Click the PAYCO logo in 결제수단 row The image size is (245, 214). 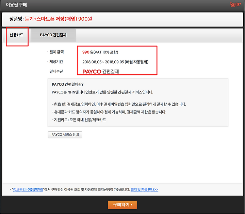click(92, 72)
